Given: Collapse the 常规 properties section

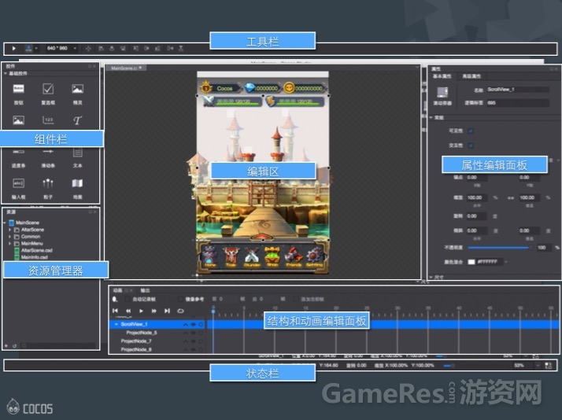Looking at the screenshot, I should coord(431,117).
